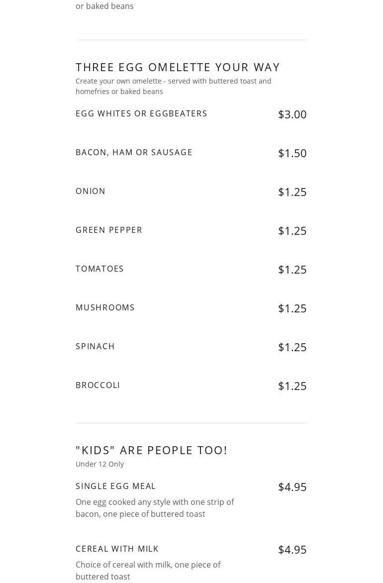The image size is (383, 583).
Task: Select the Egg Whites or Eggbeaters option
Action: click(141, 113)
